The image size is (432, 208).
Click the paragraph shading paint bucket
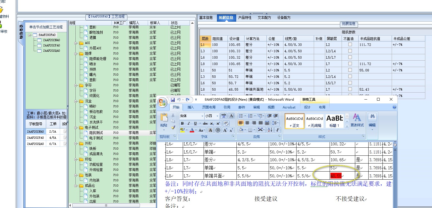click(241, 130)
